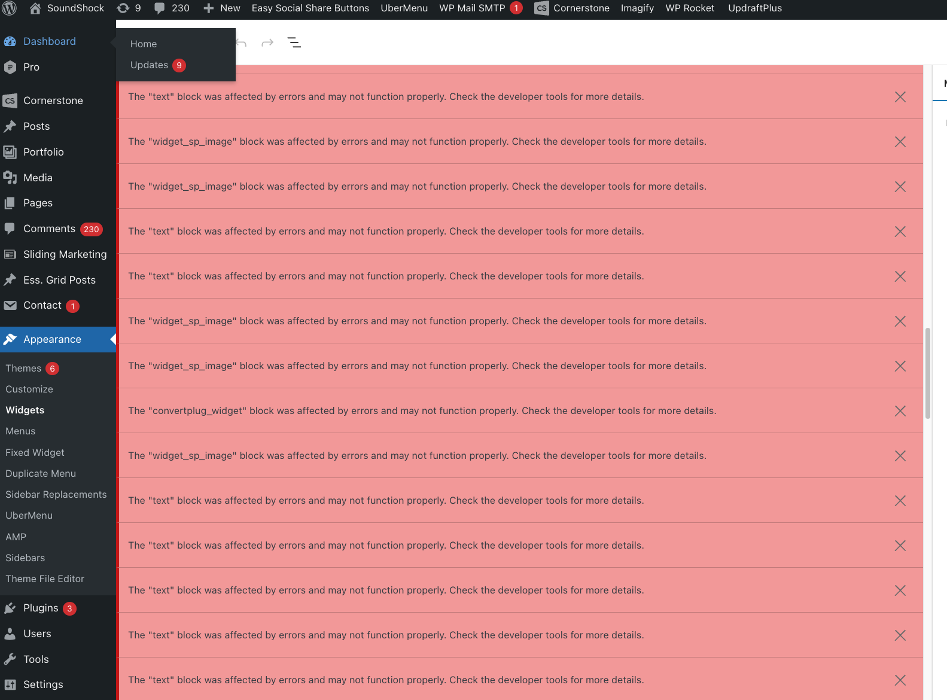This screenshot has height=700, width=947.
Task: Click the New content button in admin bar
Action: pos(222,8)
